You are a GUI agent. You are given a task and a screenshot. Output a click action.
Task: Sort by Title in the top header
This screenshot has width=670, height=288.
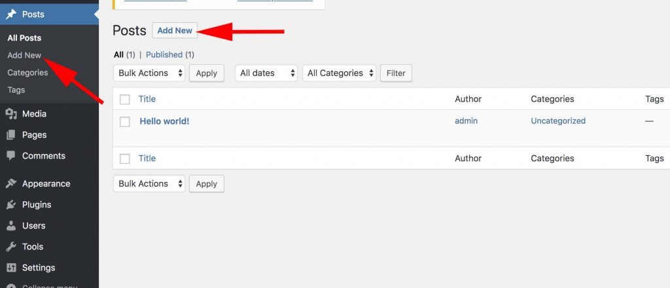point(147,99)
